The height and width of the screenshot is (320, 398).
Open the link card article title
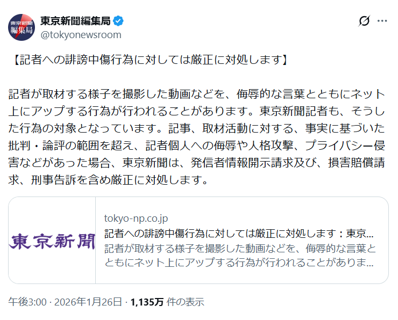coord(238,234)
